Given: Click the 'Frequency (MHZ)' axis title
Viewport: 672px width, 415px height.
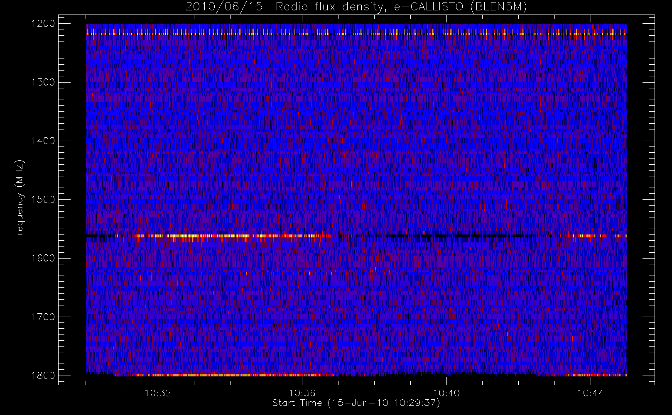Looking at the screenshot, I should (x=20, y=200).
